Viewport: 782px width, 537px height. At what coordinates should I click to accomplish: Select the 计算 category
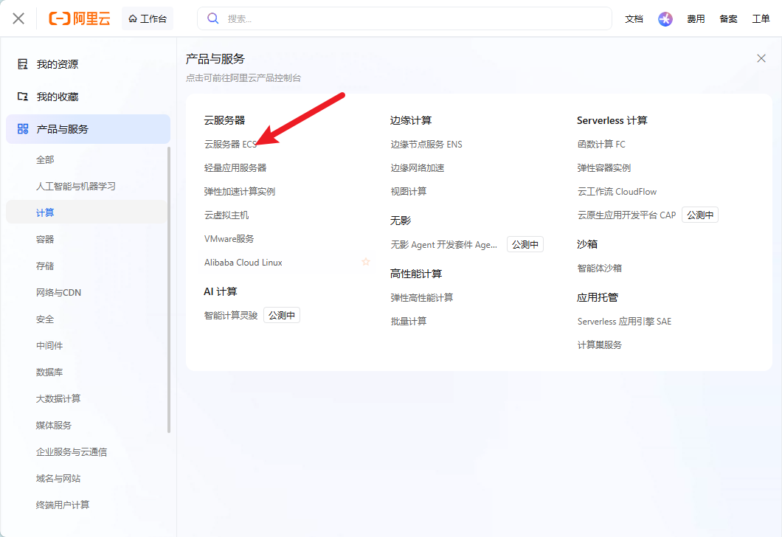tap(87, 212)
